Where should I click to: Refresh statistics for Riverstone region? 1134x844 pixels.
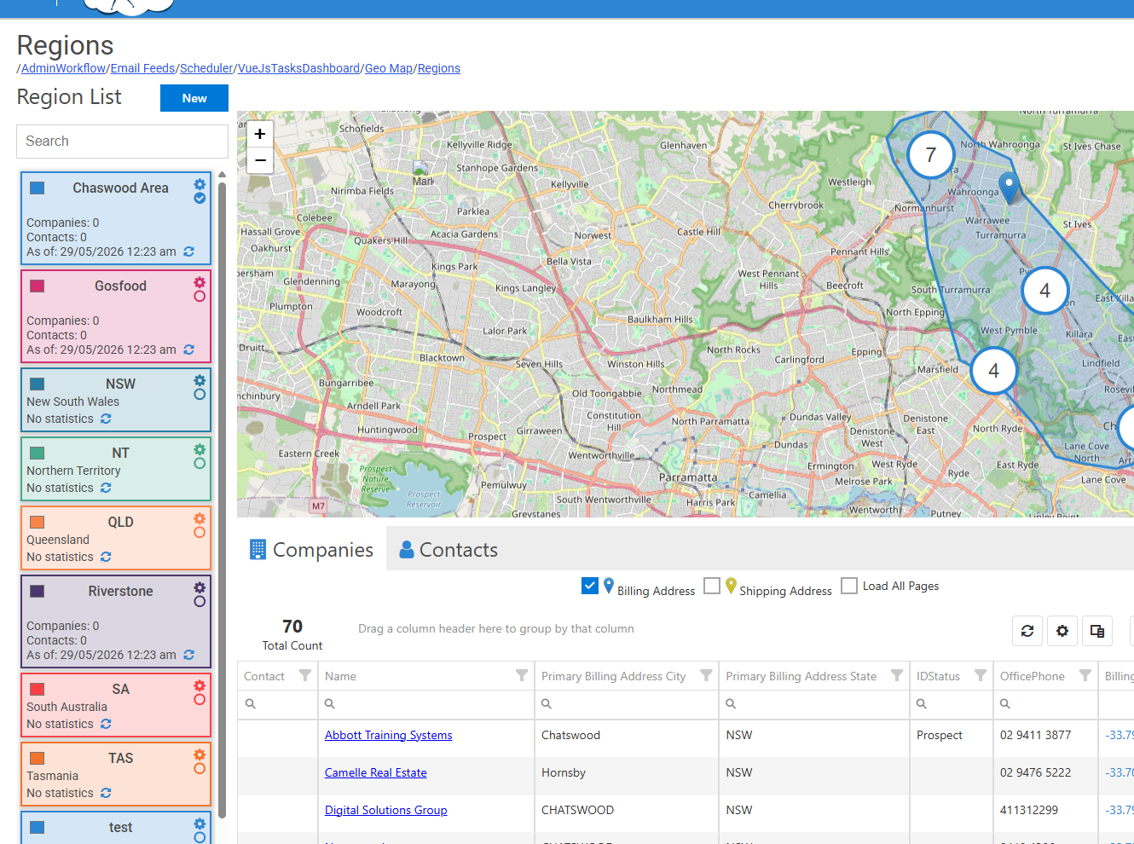click(189, 655)
